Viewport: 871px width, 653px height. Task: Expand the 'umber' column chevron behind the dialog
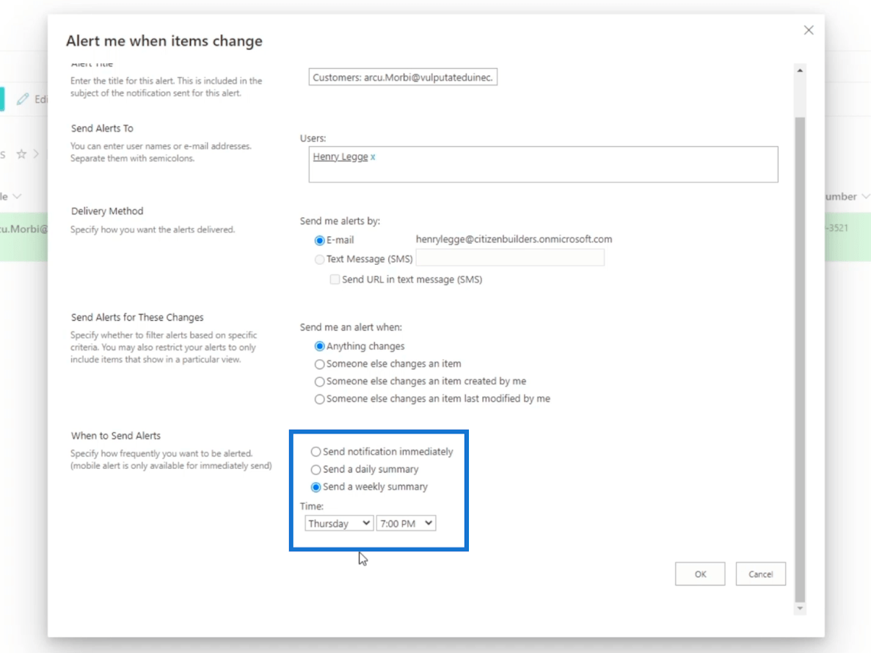point(865,196)
